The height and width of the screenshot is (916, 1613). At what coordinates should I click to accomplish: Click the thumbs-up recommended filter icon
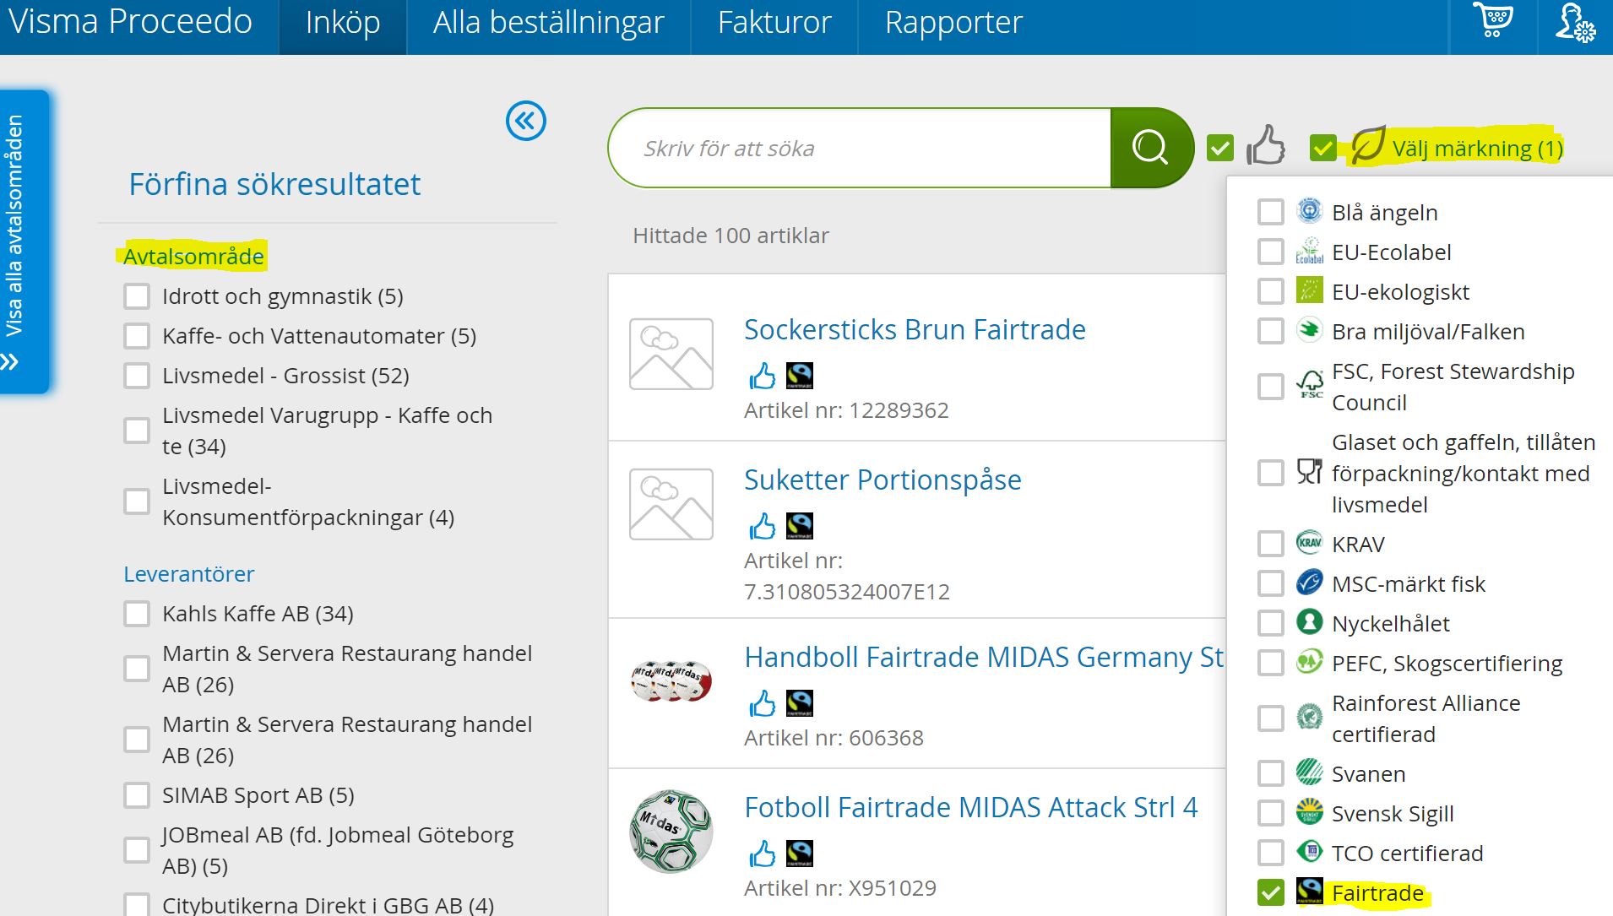[x=1265, y=145]
